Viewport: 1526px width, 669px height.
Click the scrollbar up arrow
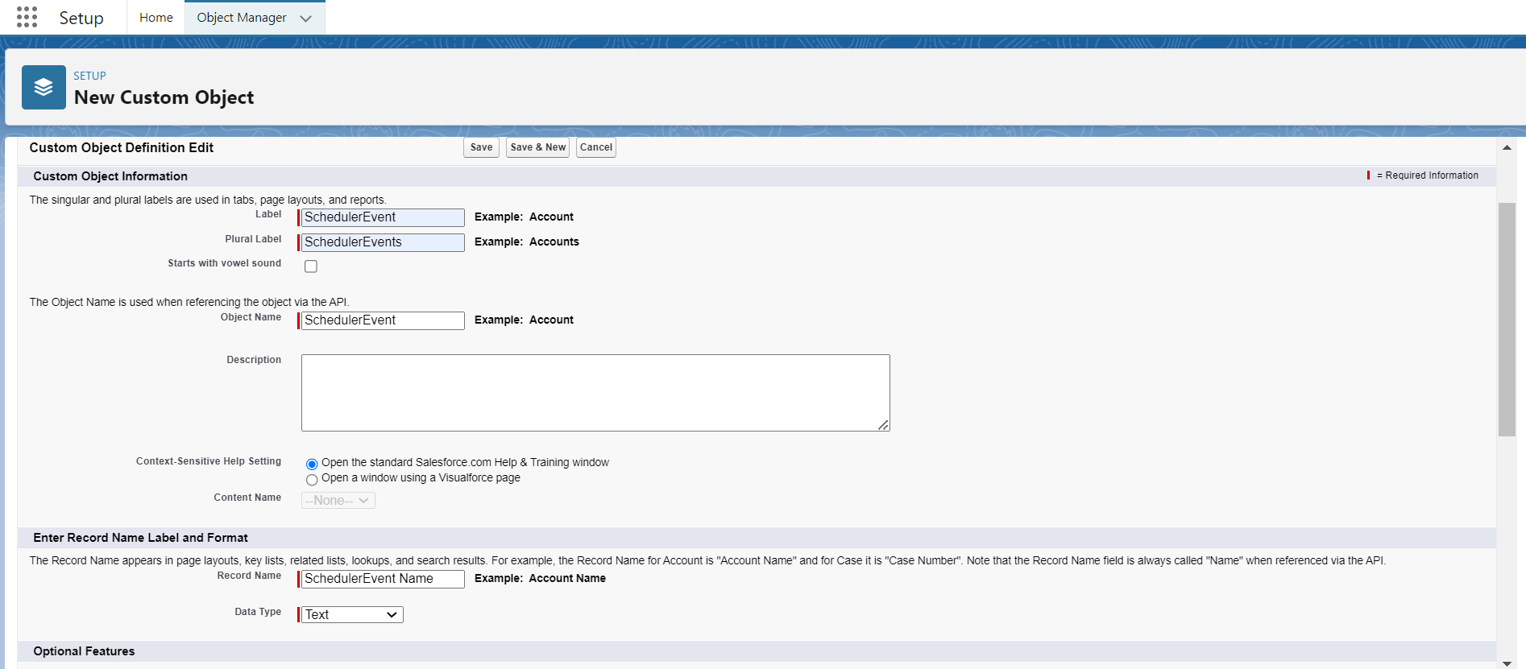[x=1507, y=147]
